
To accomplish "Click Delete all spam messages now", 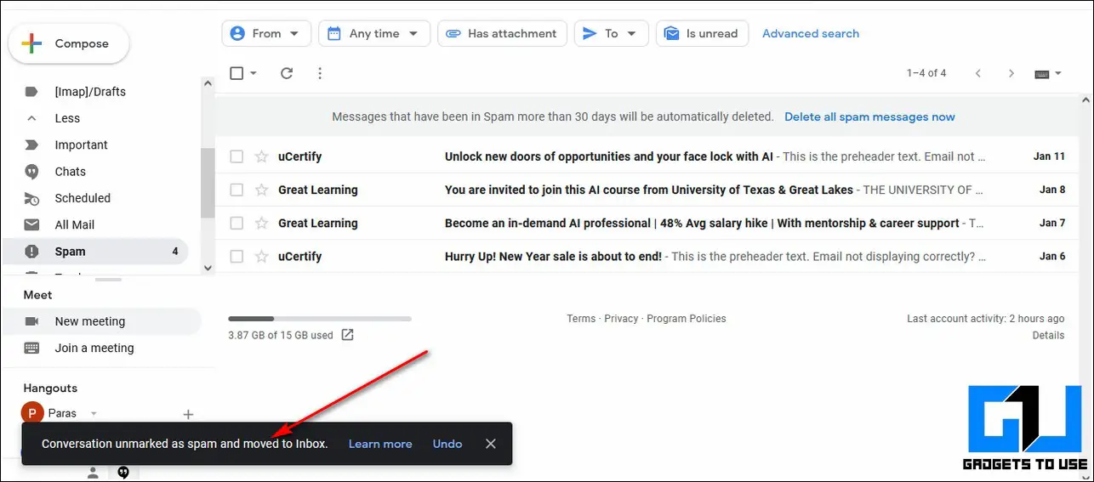I will pyautogui.click(x=869, y=117).
